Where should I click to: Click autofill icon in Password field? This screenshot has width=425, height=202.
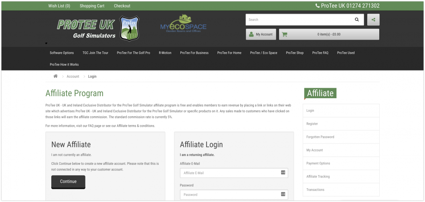point(283,194)
